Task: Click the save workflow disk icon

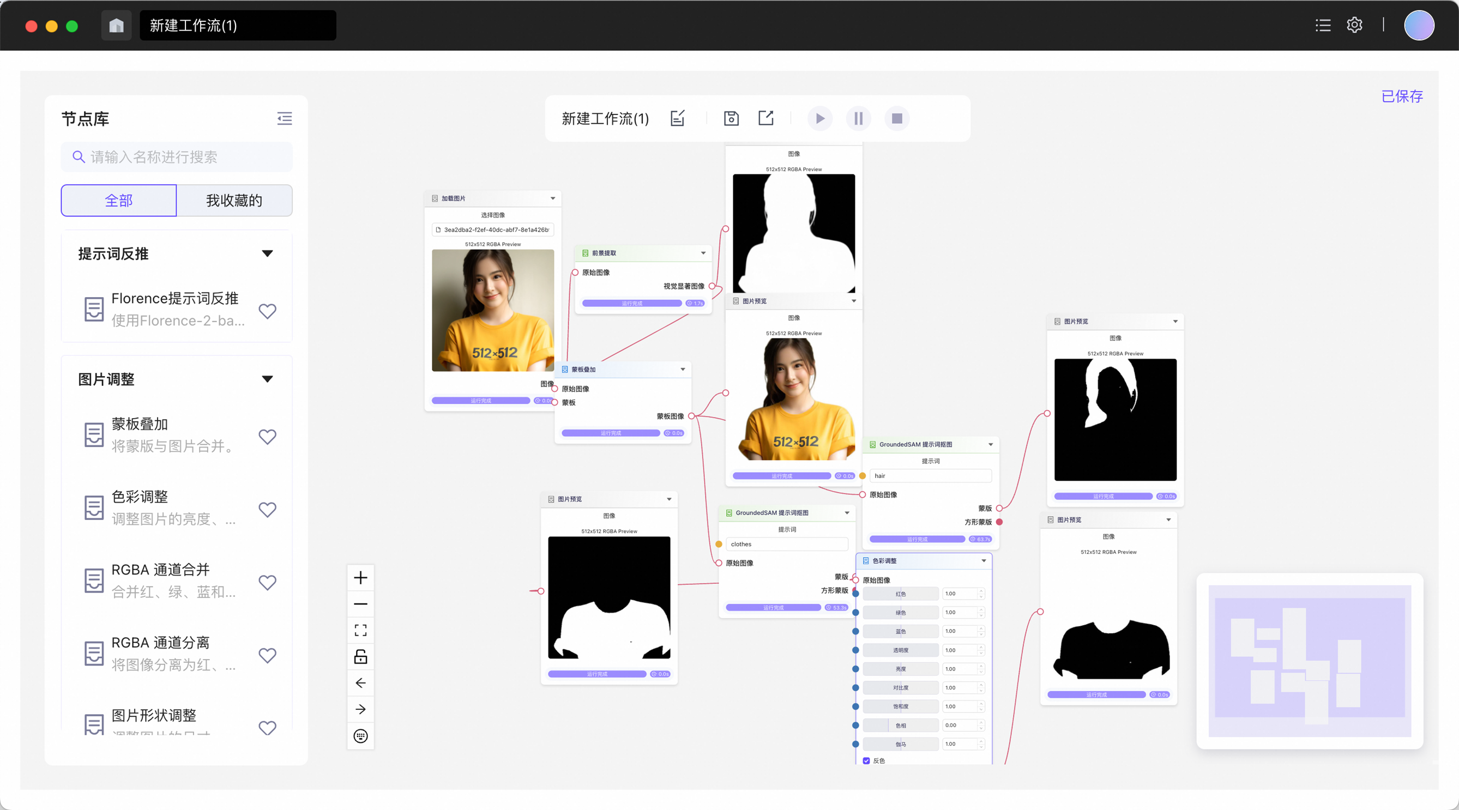Action: (731, 118)
